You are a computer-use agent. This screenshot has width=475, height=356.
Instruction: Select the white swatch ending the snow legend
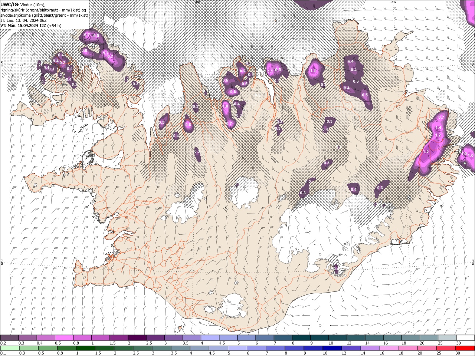(465, 338)
